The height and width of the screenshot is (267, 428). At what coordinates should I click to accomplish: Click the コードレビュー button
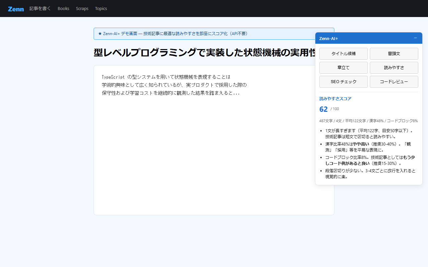(x=394, y=82)
